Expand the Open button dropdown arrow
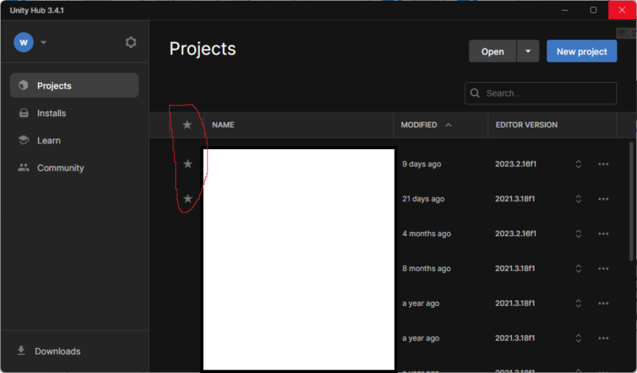The width and height of the screenshot is (637, 373). point(528,51)
